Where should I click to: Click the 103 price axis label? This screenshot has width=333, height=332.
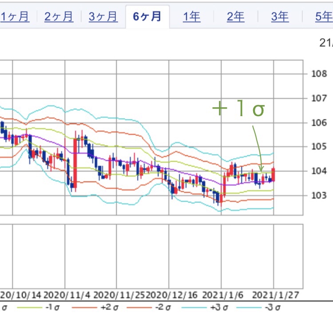click(319, 195)
